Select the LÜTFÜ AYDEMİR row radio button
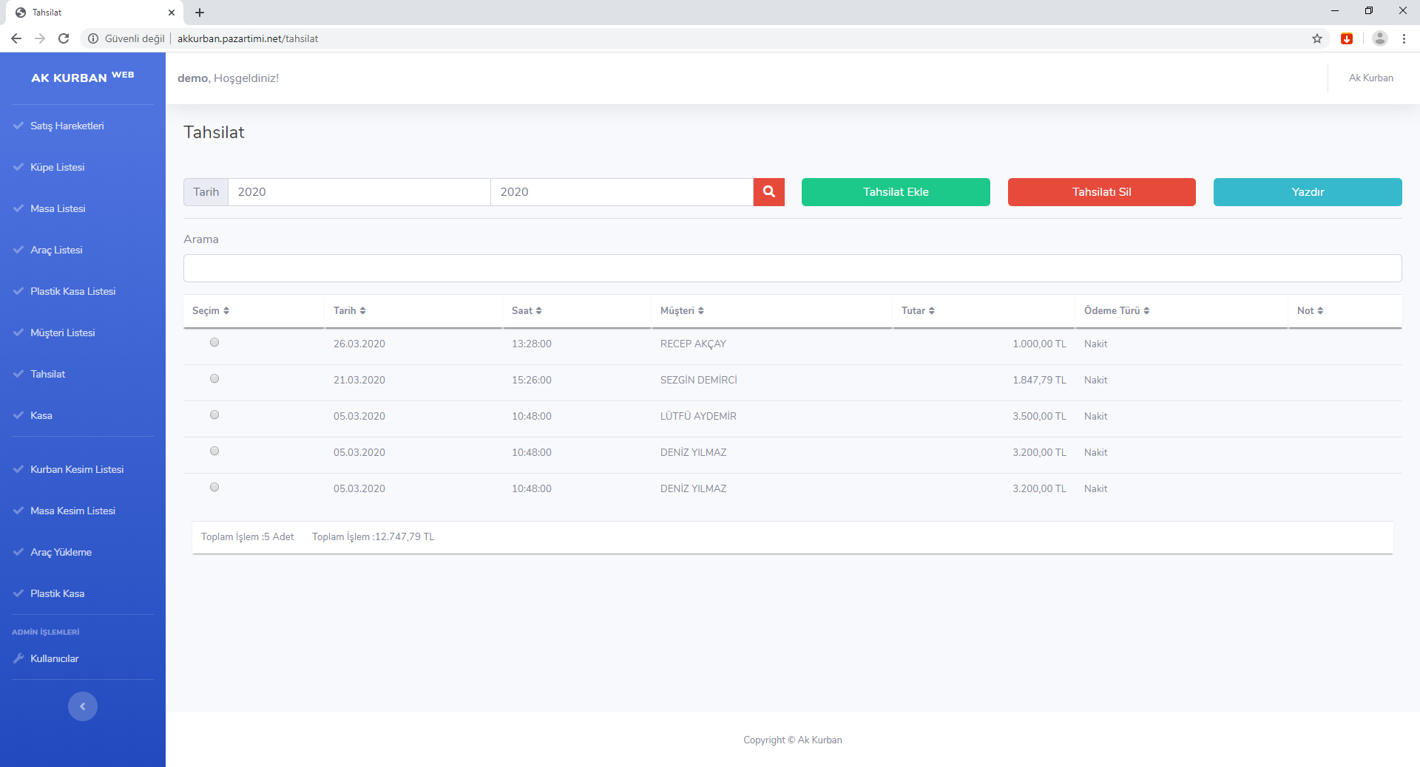The height and width of the screenshot is (767, 1420). 214,415
